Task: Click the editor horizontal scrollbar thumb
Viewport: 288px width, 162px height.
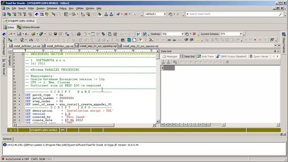Action: pos(65,125)
